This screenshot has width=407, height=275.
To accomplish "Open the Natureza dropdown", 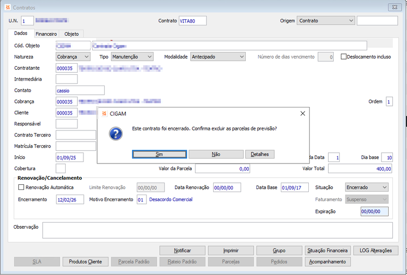I will pos(73,57).
